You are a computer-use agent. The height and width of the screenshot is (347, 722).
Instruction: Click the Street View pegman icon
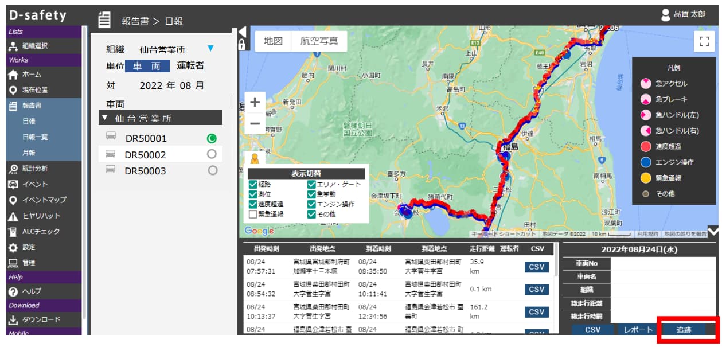pyautogui.click(x=254, y=158)
